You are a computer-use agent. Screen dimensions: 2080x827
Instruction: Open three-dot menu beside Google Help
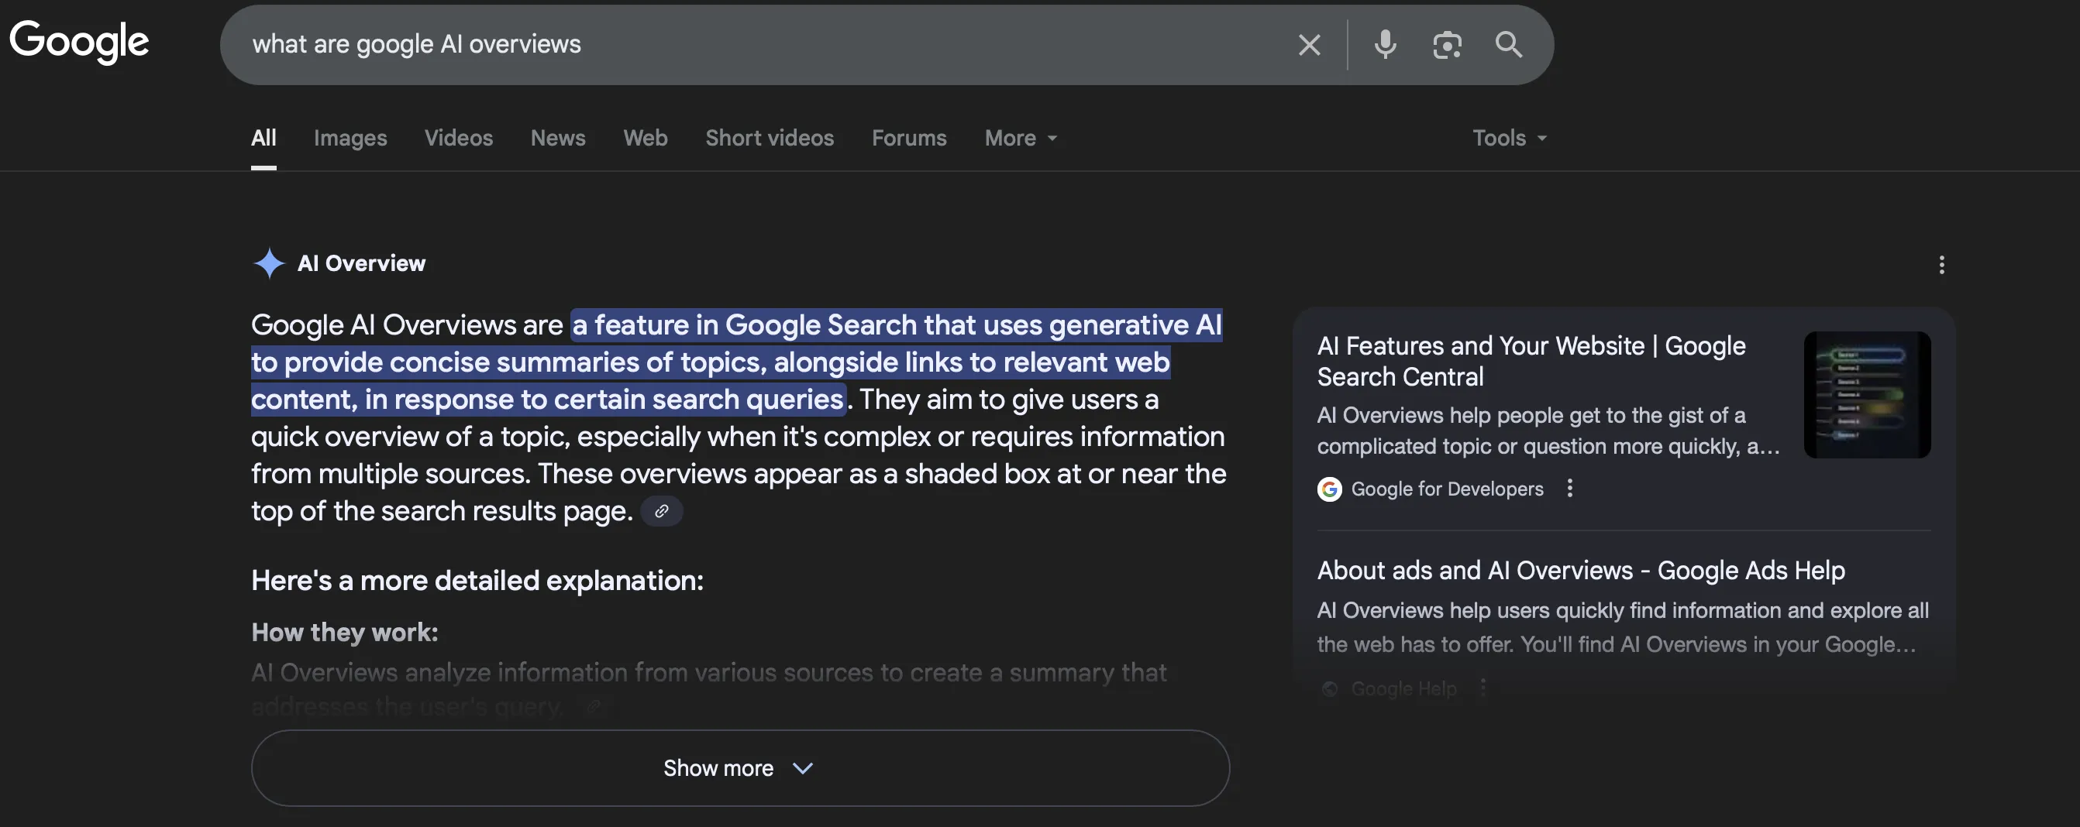click(x=1482, y=688)
